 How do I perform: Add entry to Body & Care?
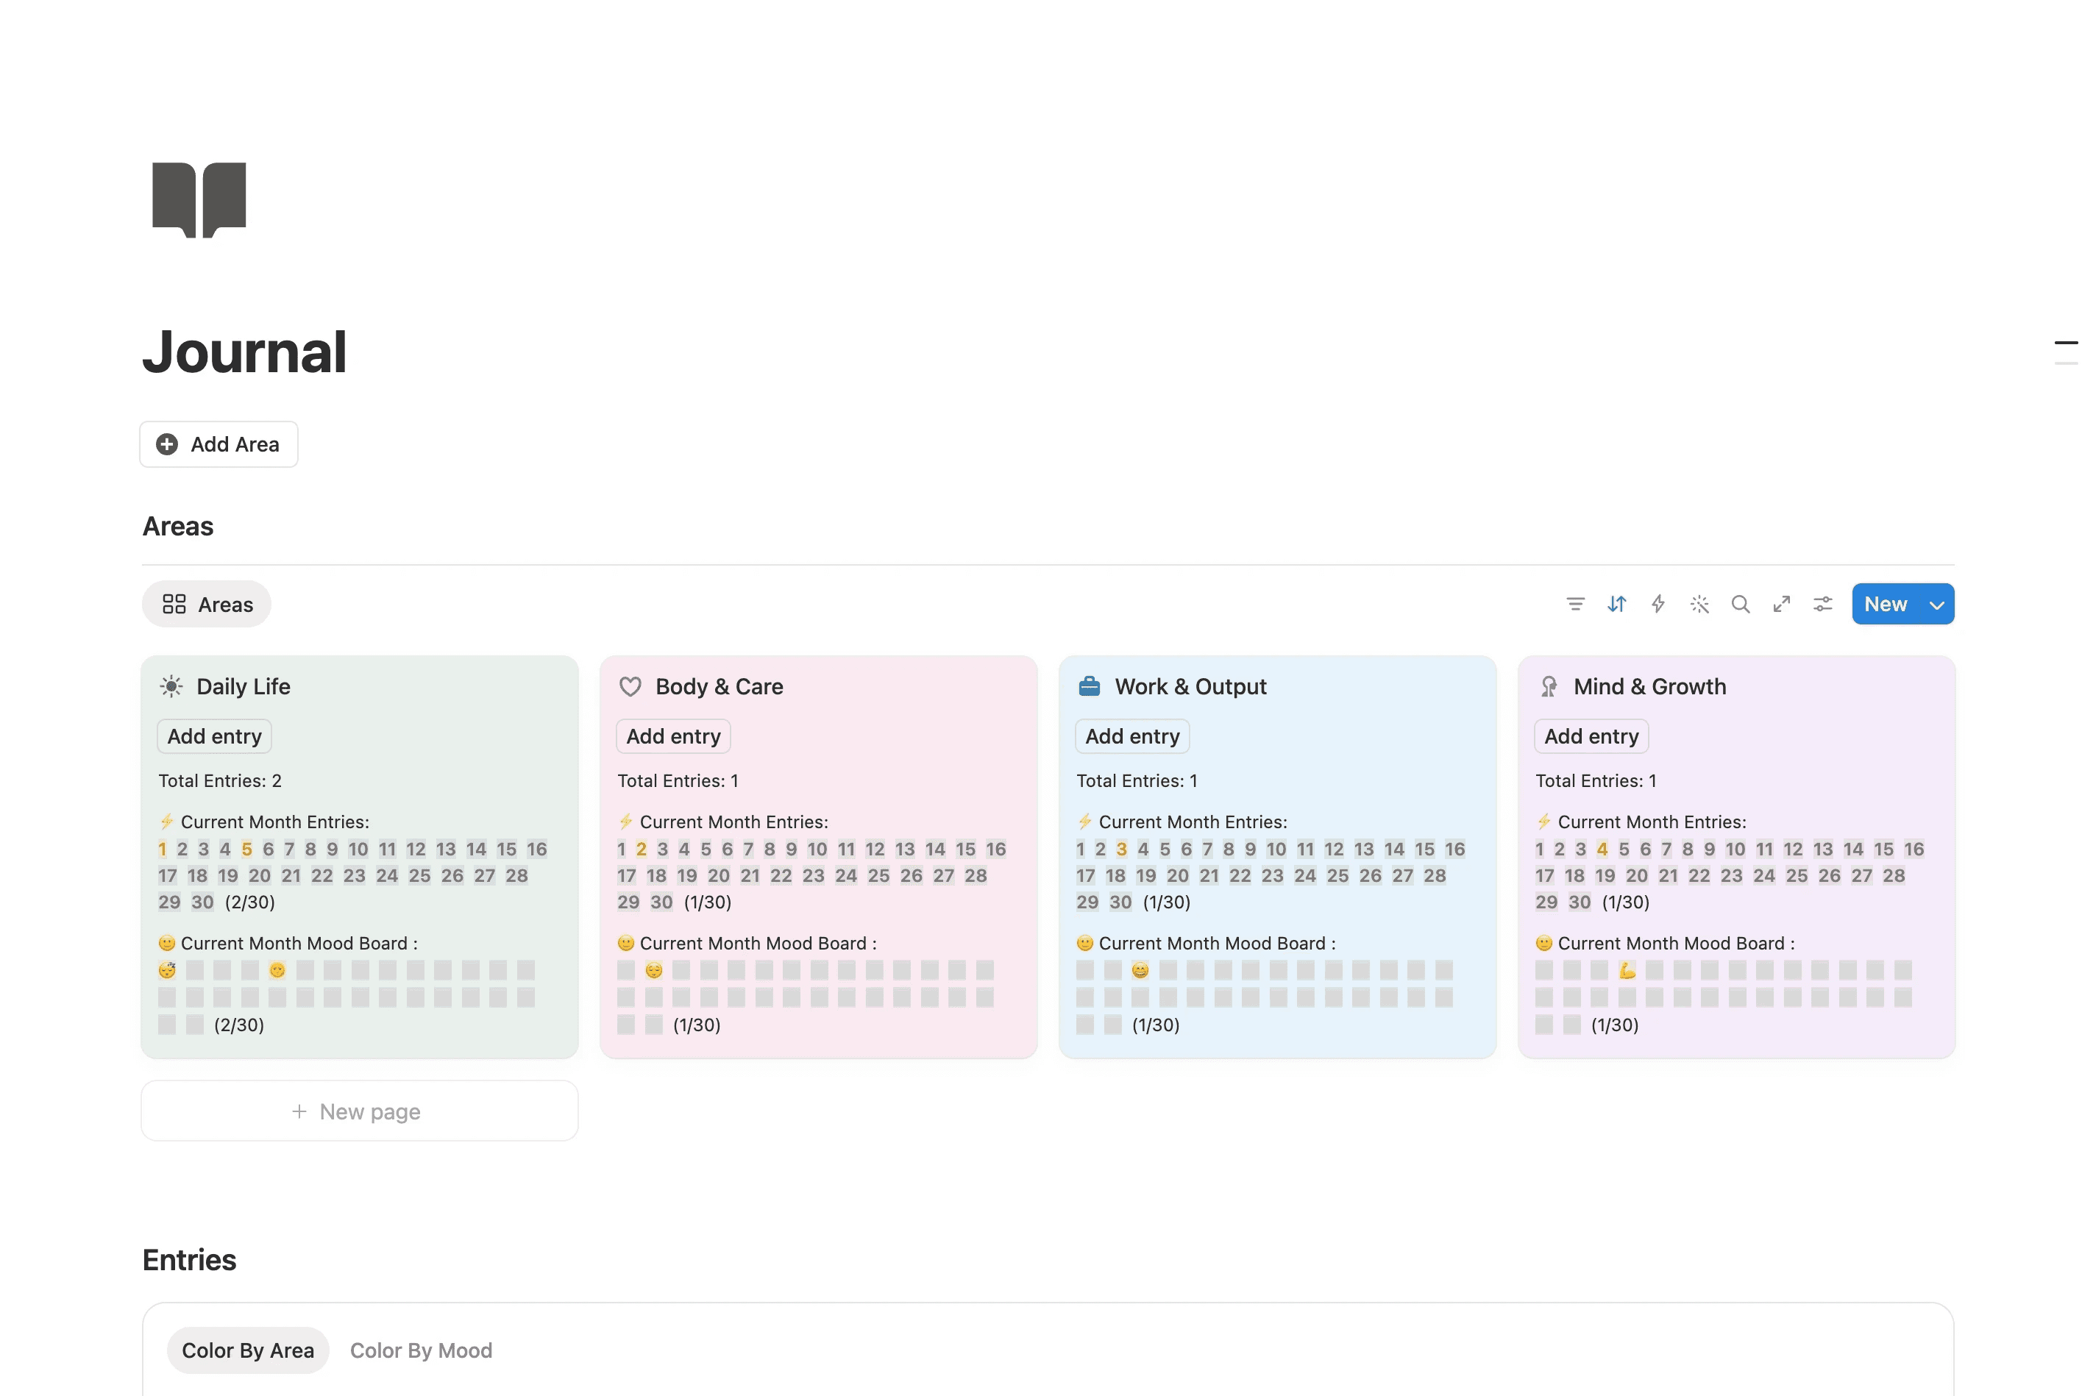(x=673, y=736)
